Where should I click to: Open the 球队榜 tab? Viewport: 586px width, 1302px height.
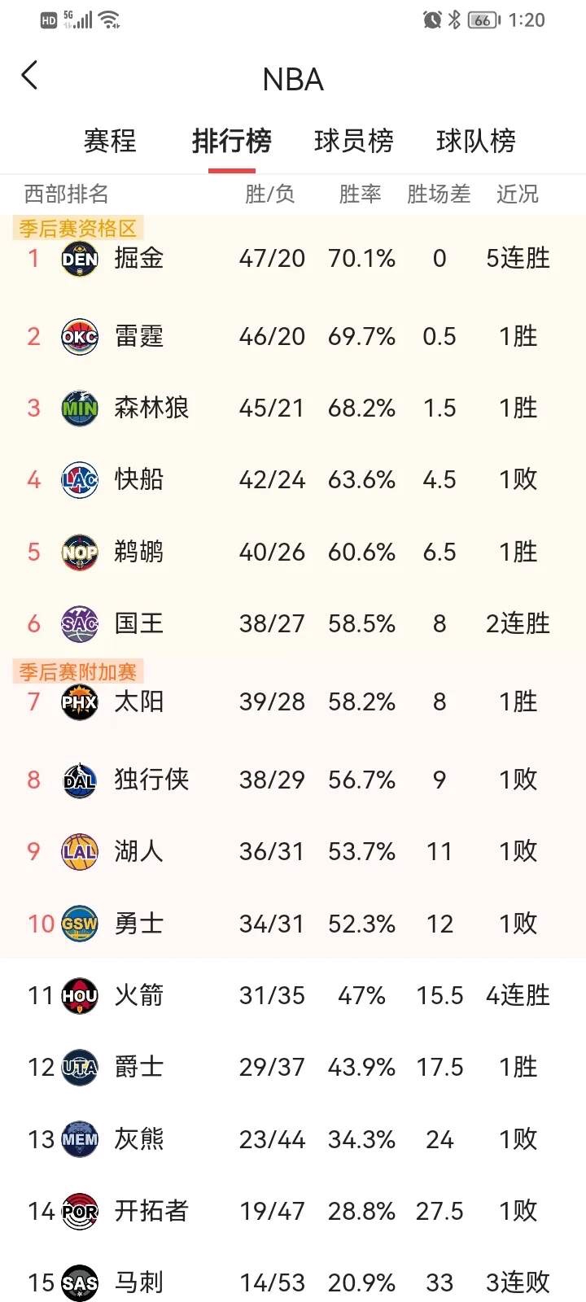(475, 141)
